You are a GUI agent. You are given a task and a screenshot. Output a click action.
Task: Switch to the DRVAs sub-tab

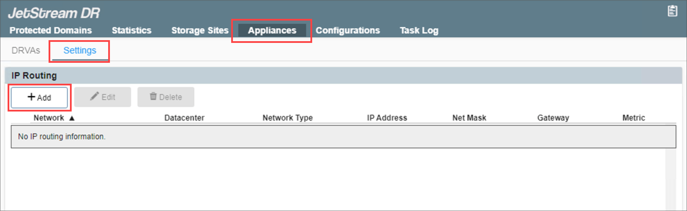pyautogui.click(x=26, y=50)
